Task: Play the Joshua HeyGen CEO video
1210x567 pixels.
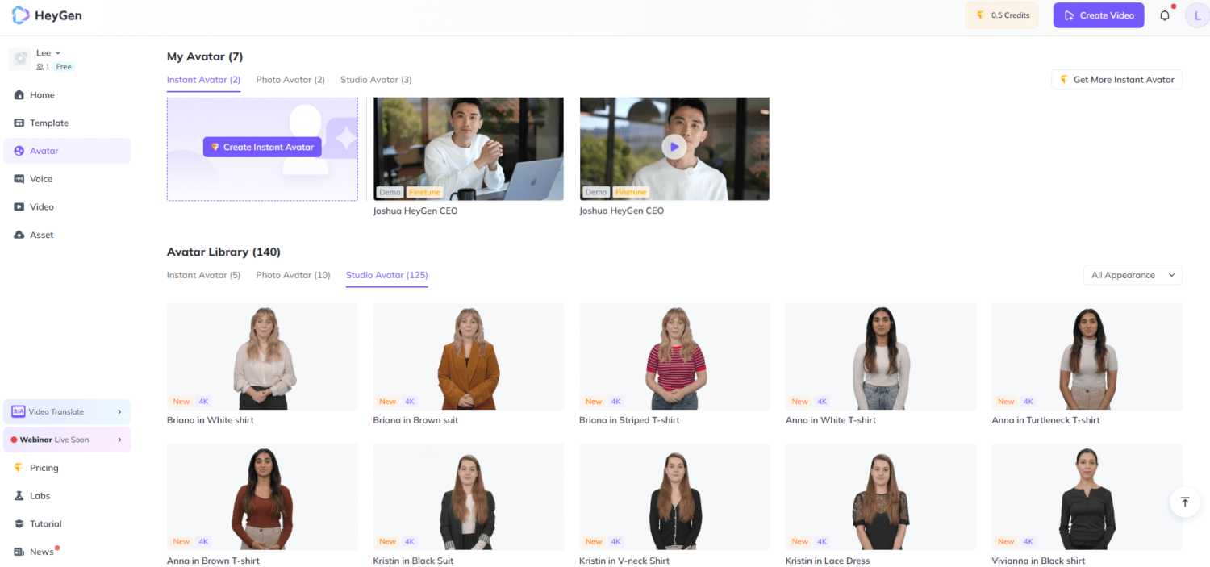Action: (674, 147)
